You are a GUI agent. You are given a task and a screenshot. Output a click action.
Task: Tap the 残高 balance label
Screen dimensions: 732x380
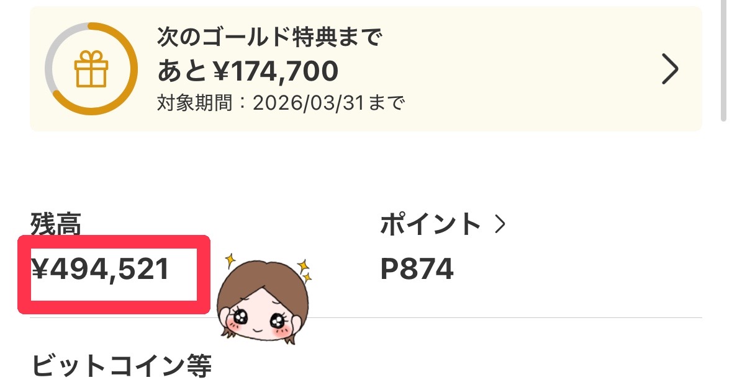pyautogui.click(x=56, y=223)
